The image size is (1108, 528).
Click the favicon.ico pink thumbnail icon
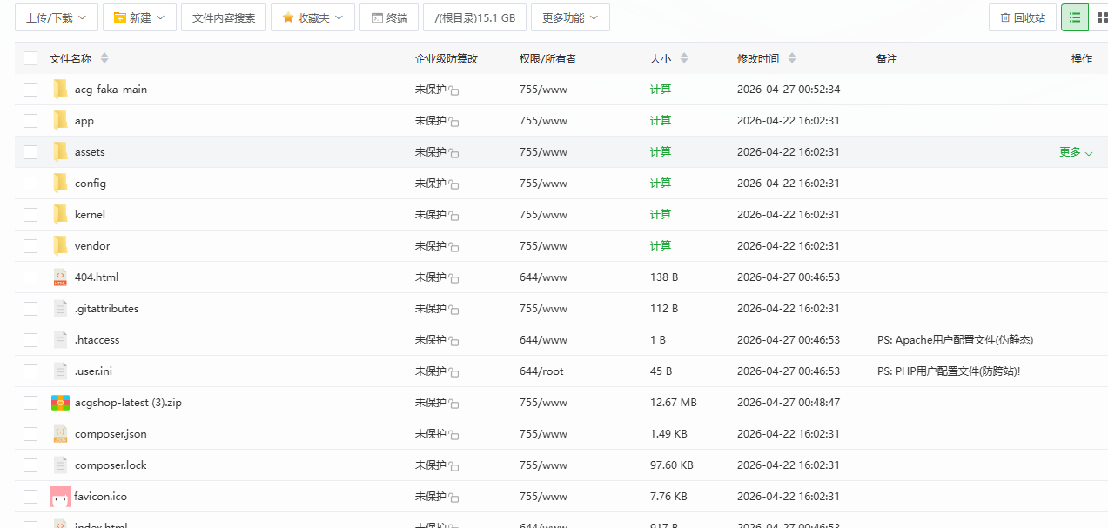tap(60, 497)
